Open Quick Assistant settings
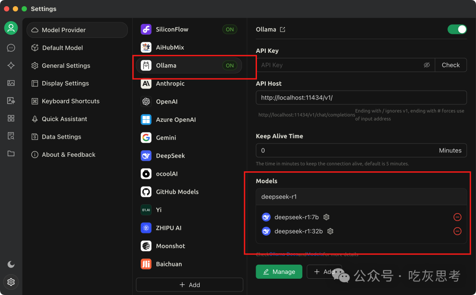 pyautogui.click(x=77, y=119)
